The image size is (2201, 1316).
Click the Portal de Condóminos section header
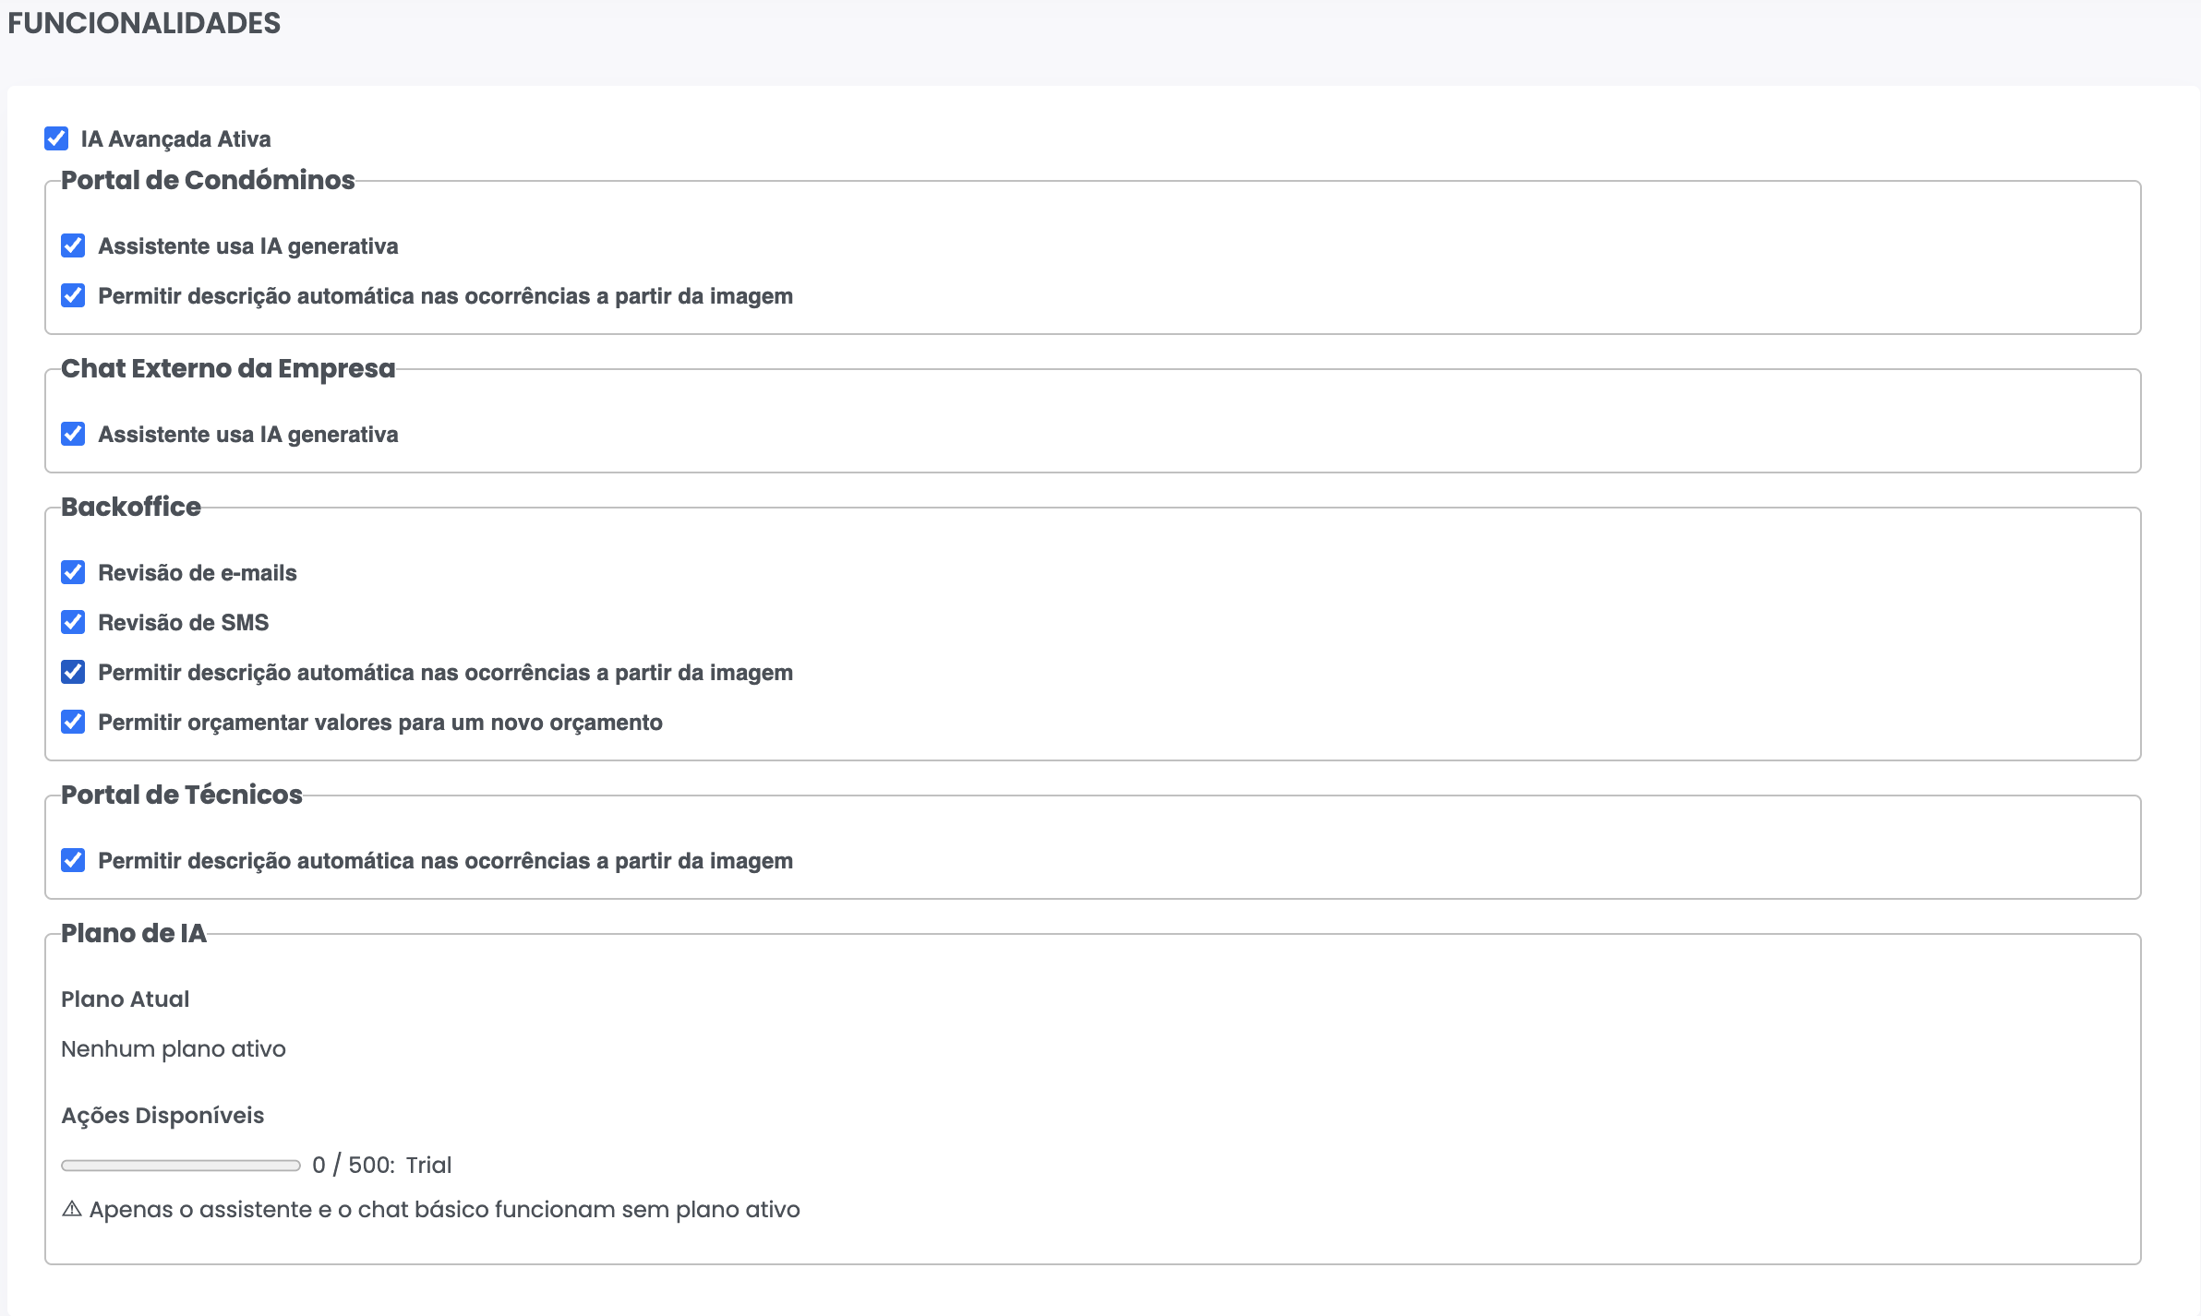tap(209, 180)
